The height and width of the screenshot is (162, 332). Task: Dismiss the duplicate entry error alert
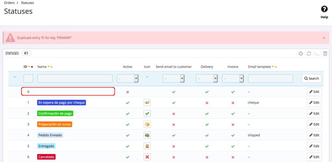(x=324, y=38)
